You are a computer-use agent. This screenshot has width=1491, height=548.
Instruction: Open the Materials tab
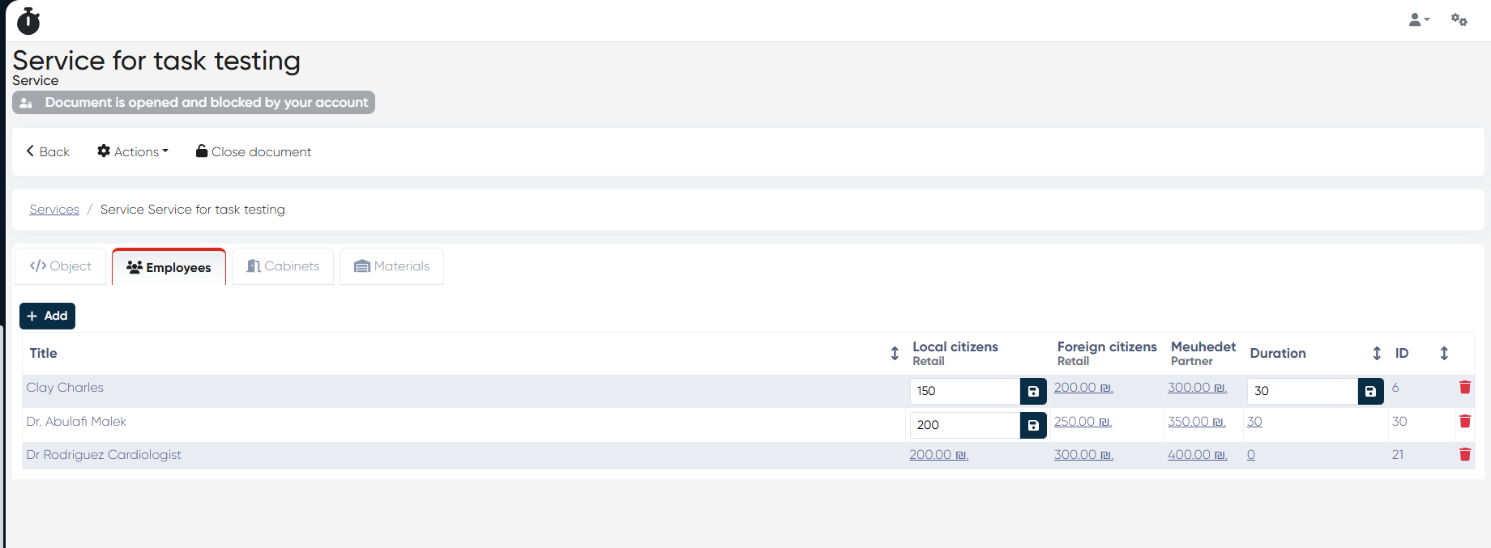pyautogui.click(x=392, y=266)
